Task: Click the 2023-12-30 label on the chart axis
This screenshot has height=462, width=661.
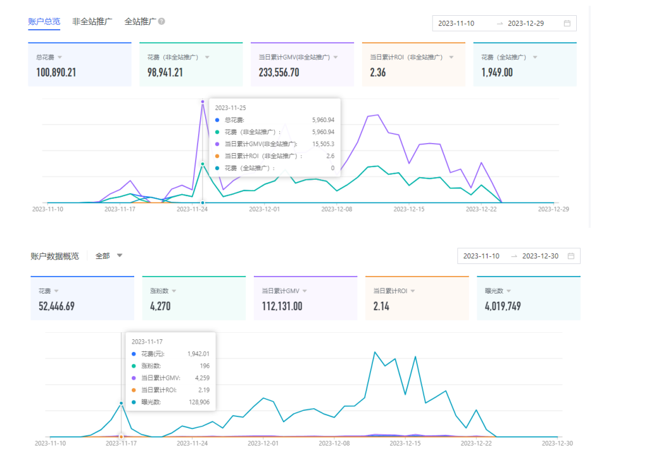Action: tap(557, 443)
